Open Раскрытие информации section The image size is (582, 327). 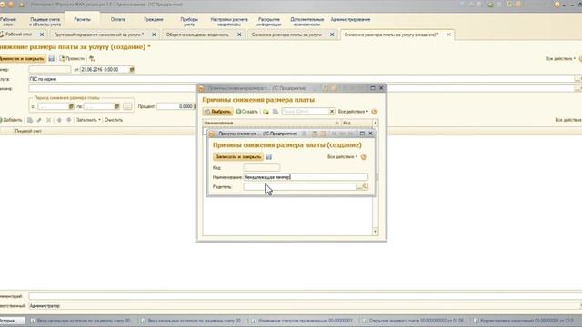tap(269, 22)
